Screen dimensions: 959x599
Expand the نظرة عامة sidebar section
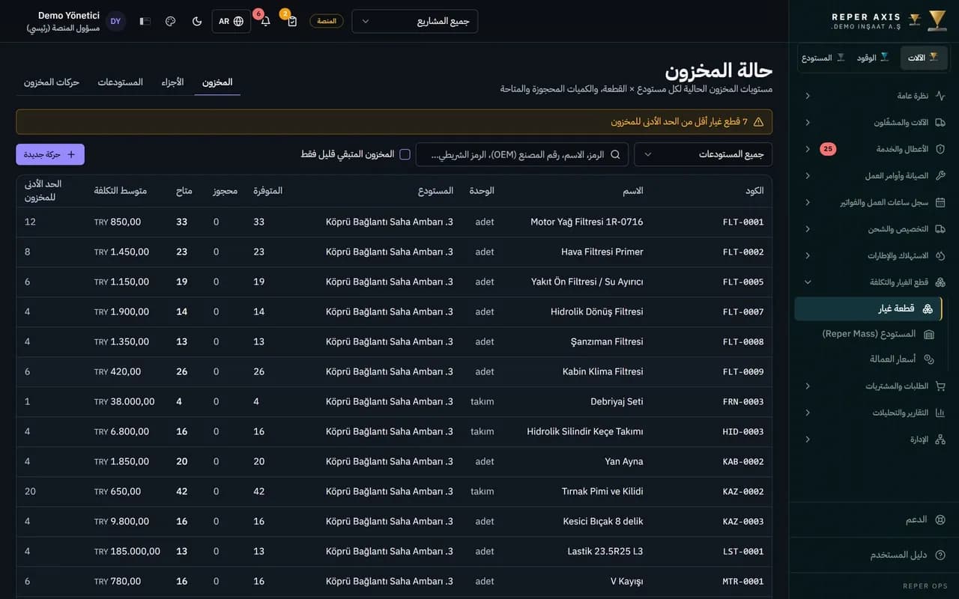(x=874, y=96)
